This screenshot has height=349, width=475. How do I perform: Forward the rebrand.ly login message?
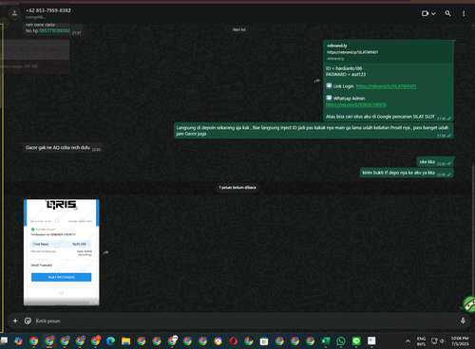(317, 81)
